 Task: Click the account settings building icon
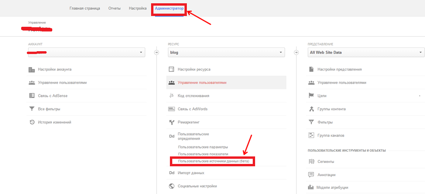tap(32, 70)
